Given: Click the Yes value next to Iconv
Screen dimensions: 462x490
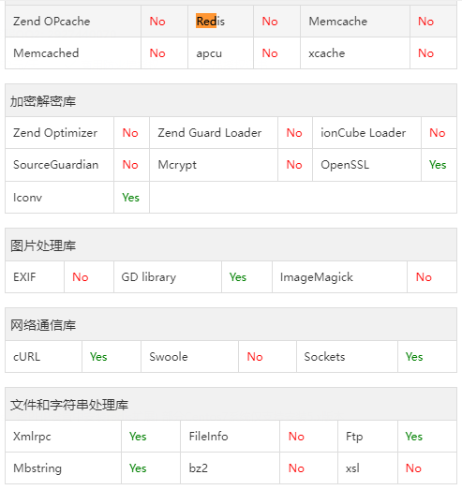Looking at the screenshot, I should pos(130,198).
